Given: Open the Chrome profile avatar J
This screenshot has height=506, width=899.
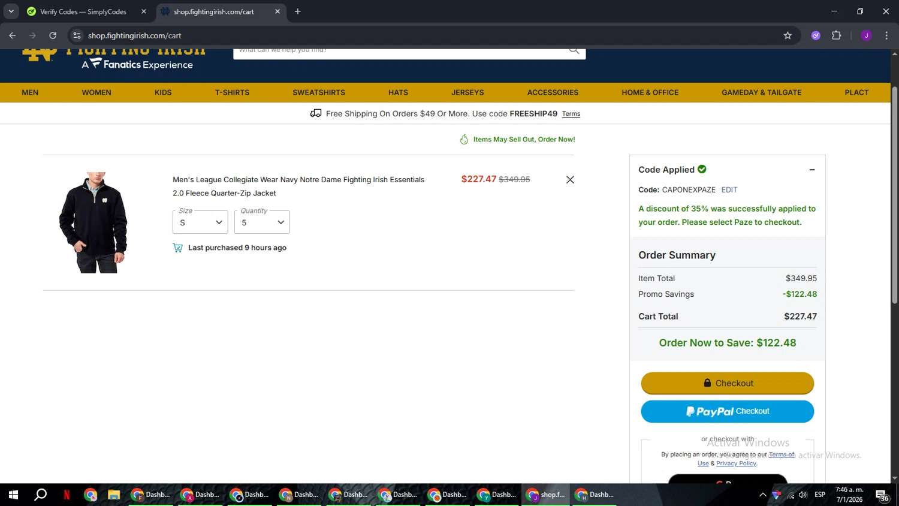Looking at the screenshot, I should [x=866, y=35].
